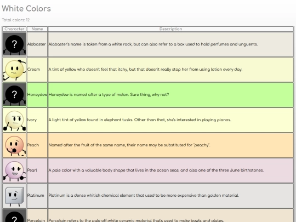Click the Description column header
This screenshot has width=296, height=222.
(171, 29)
